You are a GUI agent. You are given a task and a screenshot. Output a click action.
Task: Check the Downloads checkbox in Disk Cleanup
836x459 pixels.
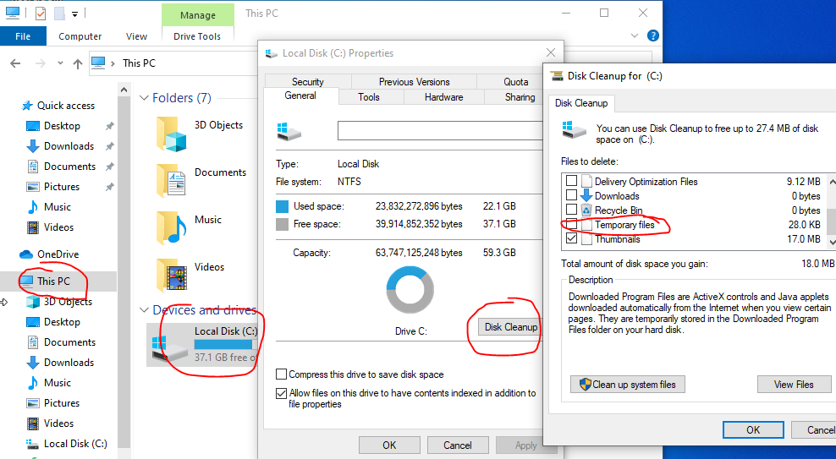click(x=571, y=195)
